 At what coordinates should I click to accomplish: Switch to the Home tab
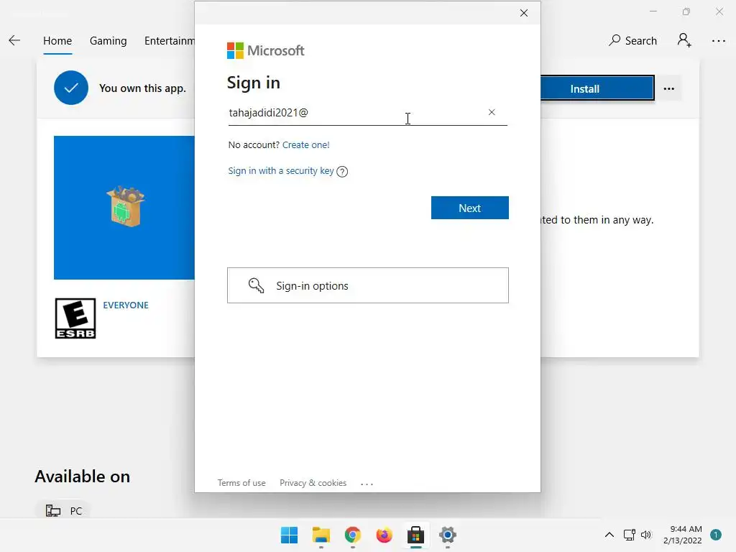click(57, 41)
